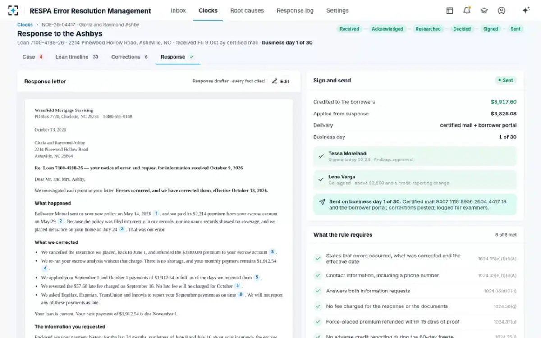Viewport: 541px width, 338px height.
Task: Click check next to 'States that errors occurred'
Action: click(318, 259)
